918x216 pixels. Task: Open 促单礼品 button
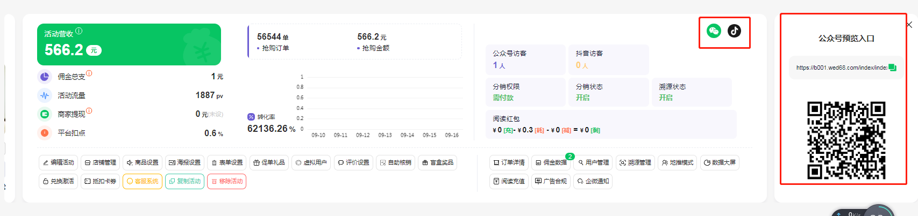click(269, 162)
